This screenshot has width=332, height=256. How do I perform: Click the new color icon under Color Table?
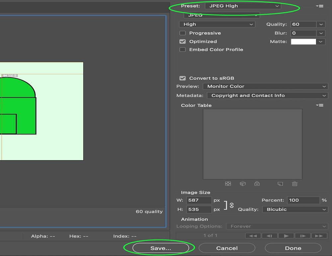coord(280,184)
